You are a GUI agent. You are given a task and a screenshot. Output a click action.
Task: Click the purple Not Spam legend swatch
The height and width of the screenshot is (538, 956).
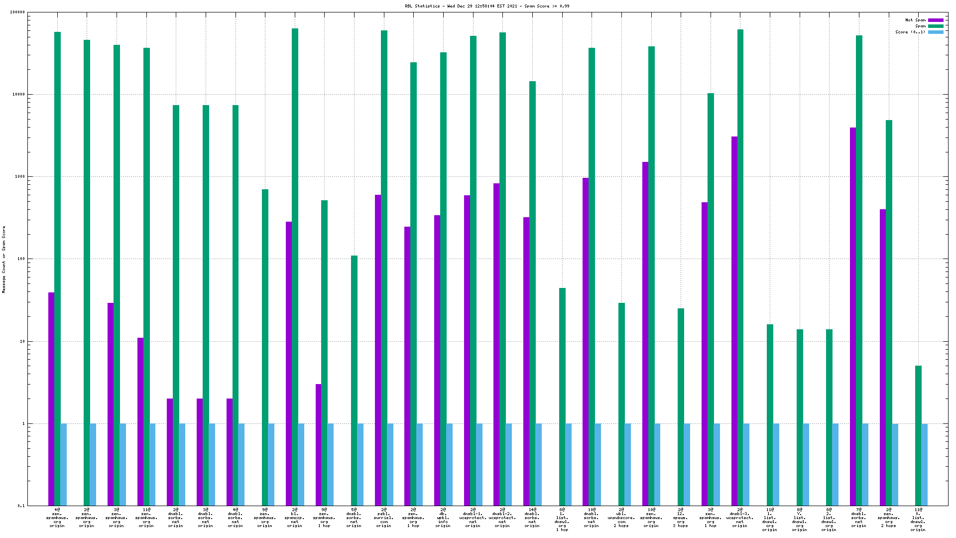point(936,20)
